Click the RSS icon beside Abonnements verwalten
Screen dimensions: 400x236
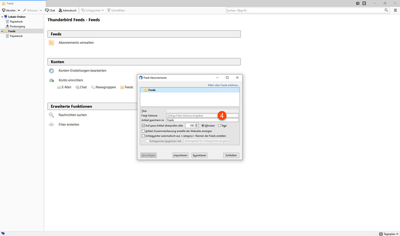coord(51,43)
